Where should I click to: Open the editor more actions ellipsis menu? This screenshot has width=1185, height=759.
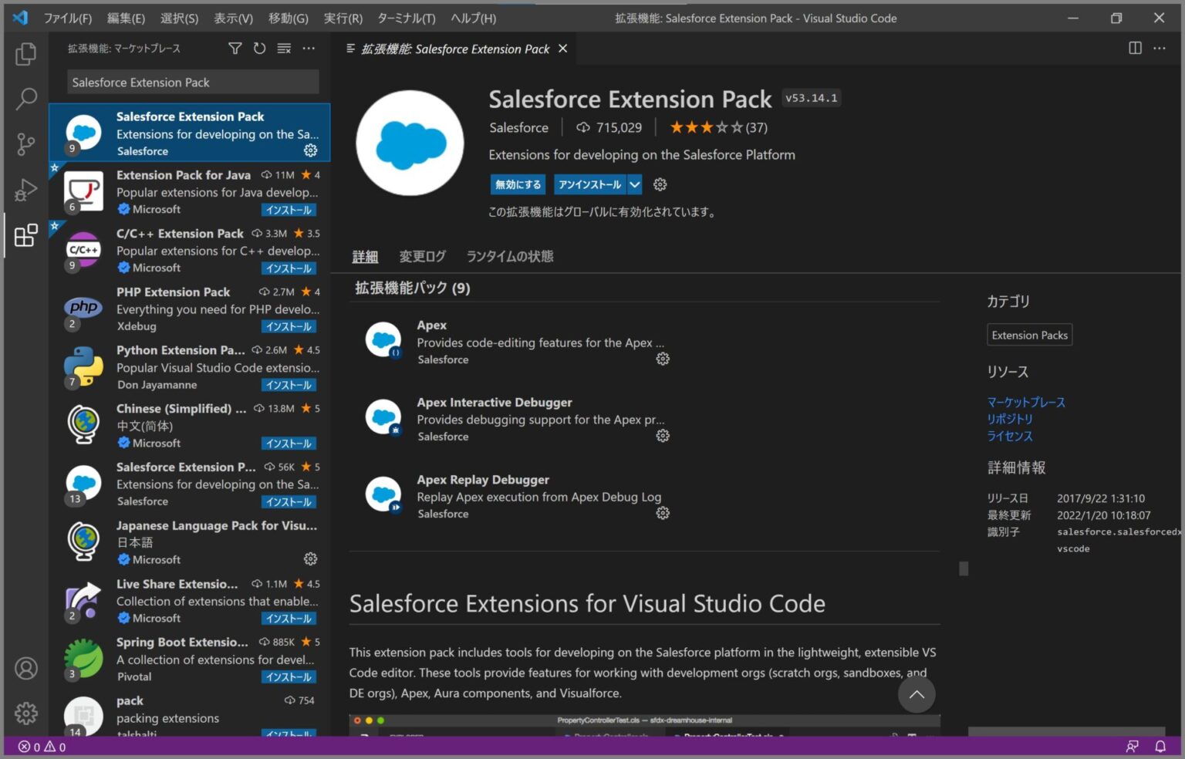pyautogui.click(x=1160, y=48)
